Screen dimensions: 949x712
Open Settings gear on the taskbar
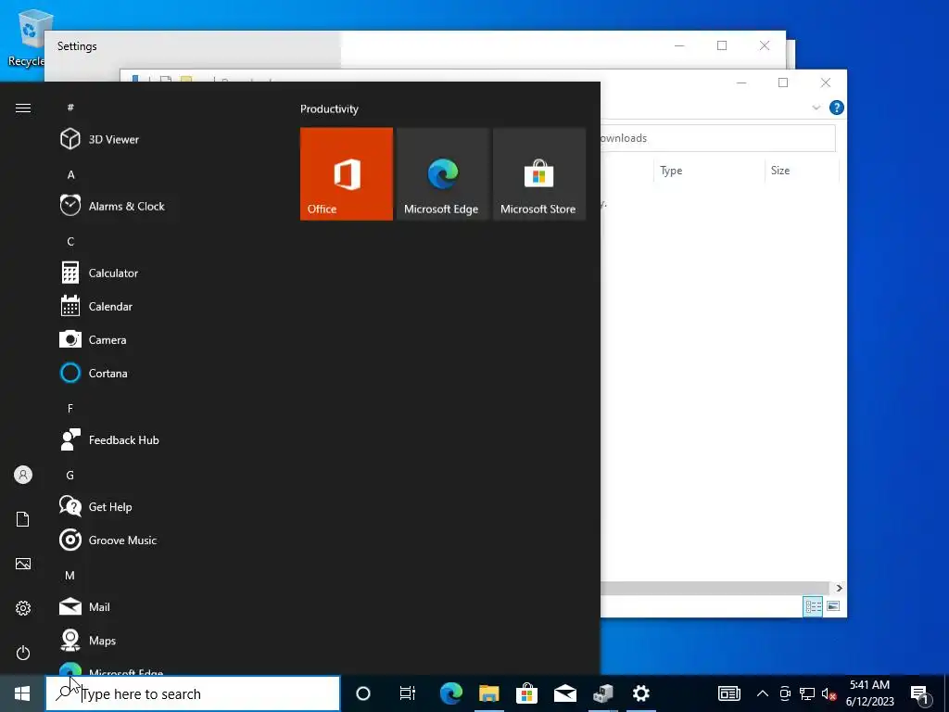click(x=641, y=693)
